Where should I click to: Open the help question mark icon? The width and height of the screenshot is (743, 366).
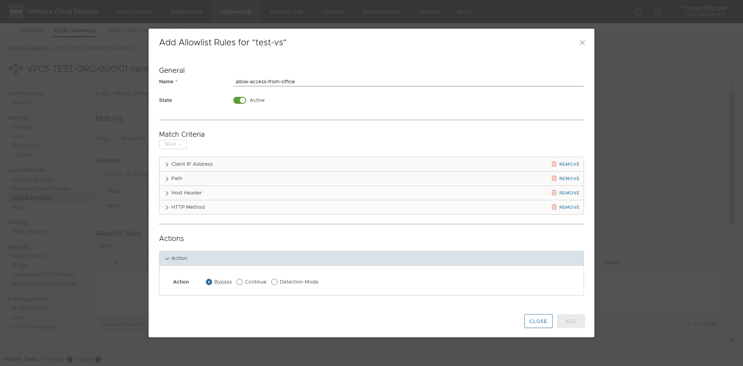pos(657,12)
